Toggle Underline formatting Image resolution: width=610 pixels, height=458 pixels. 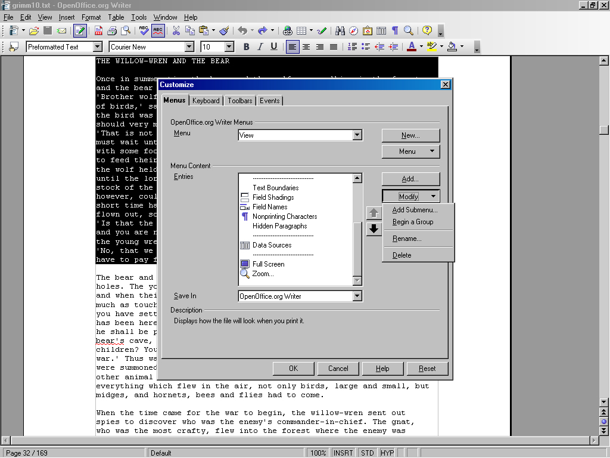(274, 47)
